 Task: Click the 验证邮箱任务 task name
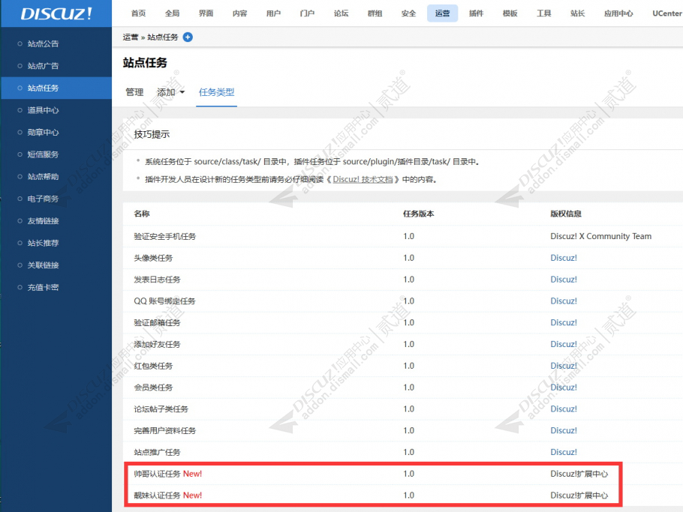157,322
